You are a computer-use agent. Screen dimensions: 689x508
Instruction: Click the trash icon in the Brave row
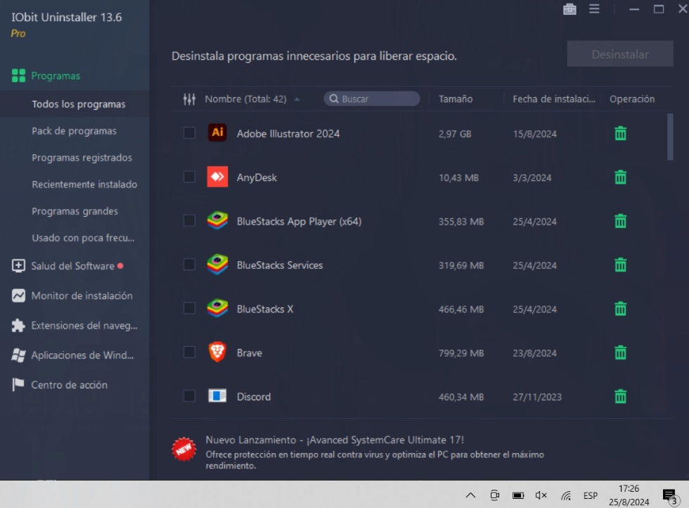tap(620, 353)
